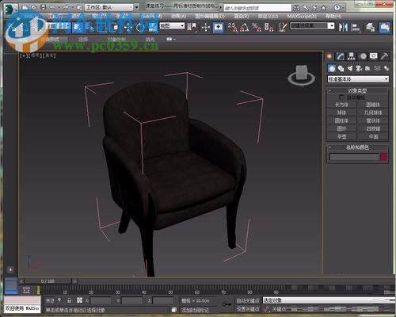Select the Shapes category icon

click(341, 68)
